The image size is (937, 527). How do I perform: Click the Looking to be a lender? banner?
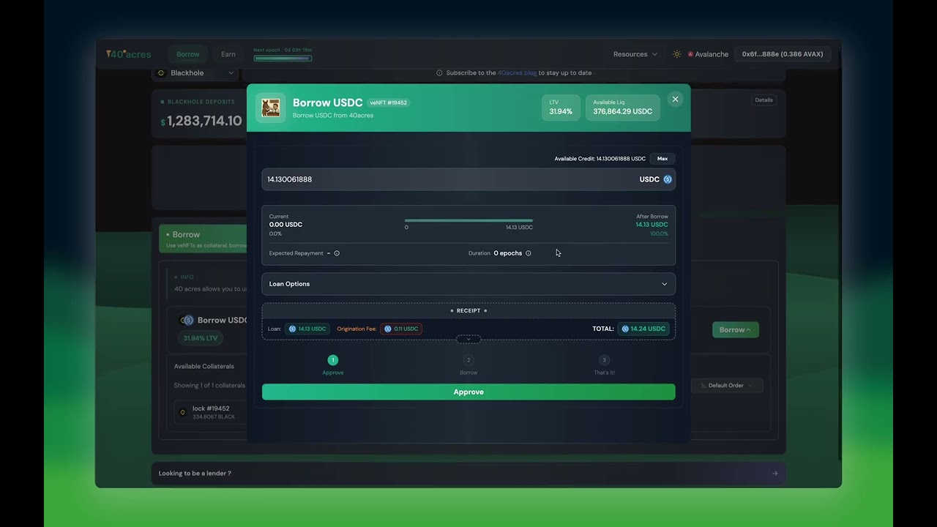[468, 474]
